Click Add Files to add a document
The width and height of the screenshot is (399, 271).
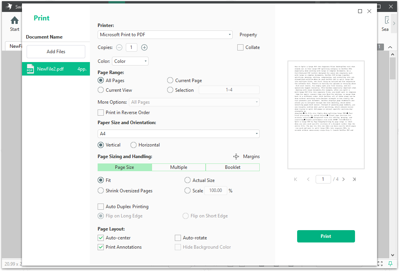point(56,51)
